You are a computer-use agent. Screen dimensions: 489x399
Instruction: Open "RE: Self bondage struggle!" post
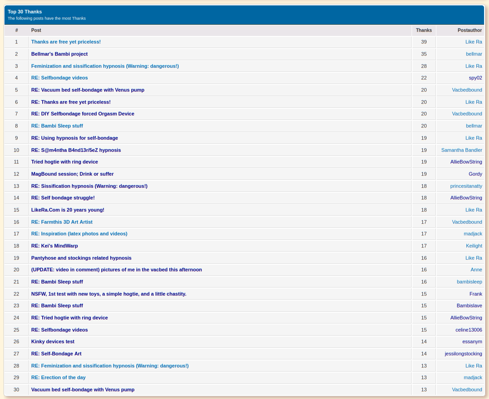[x=63, y=198]
